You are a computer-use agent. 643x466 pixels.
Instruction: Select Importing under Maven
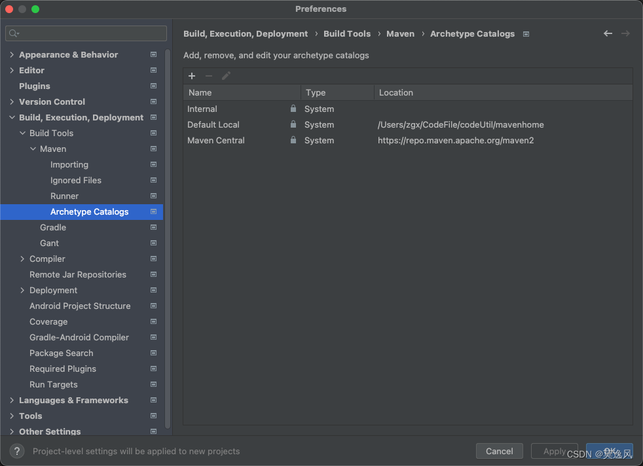[69, 165]
